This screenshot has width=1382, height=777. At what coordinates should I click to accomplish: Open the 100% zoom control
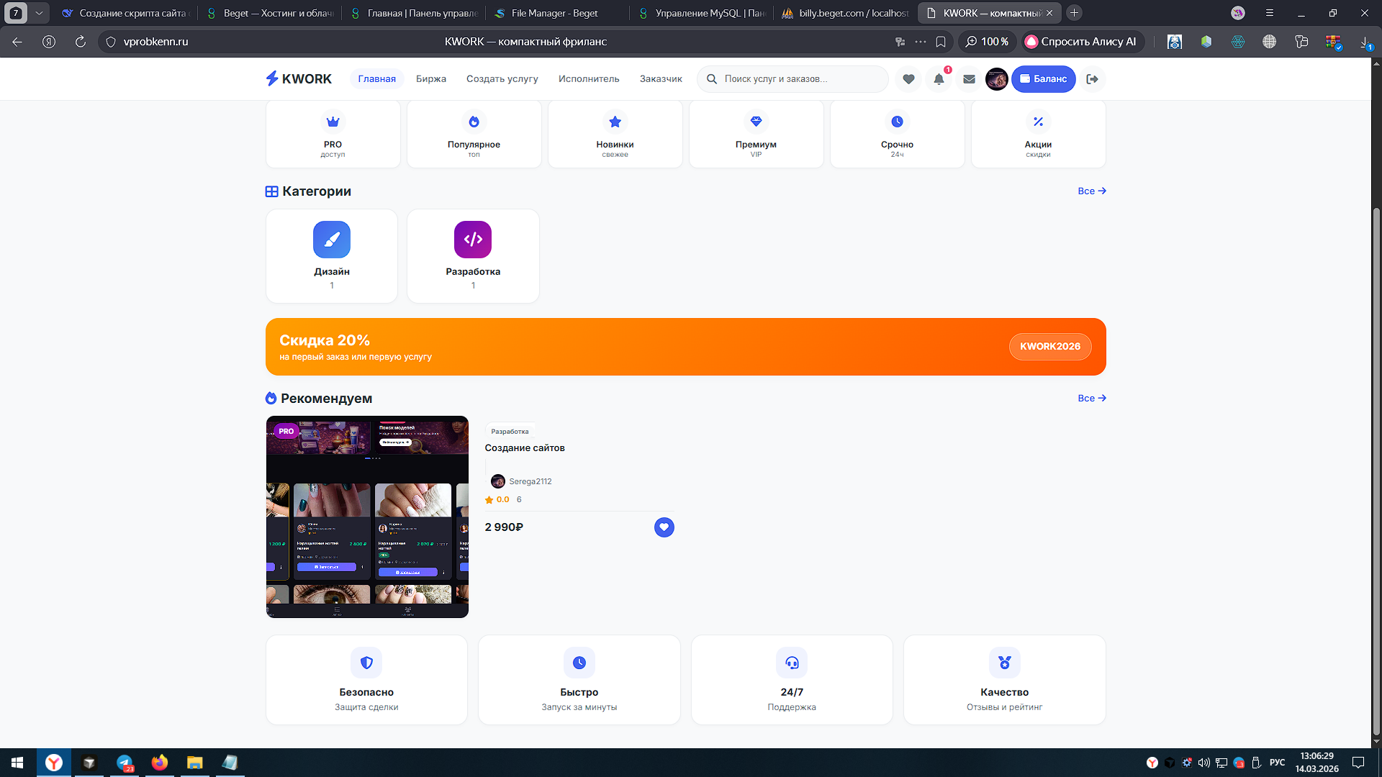[987, 42]
